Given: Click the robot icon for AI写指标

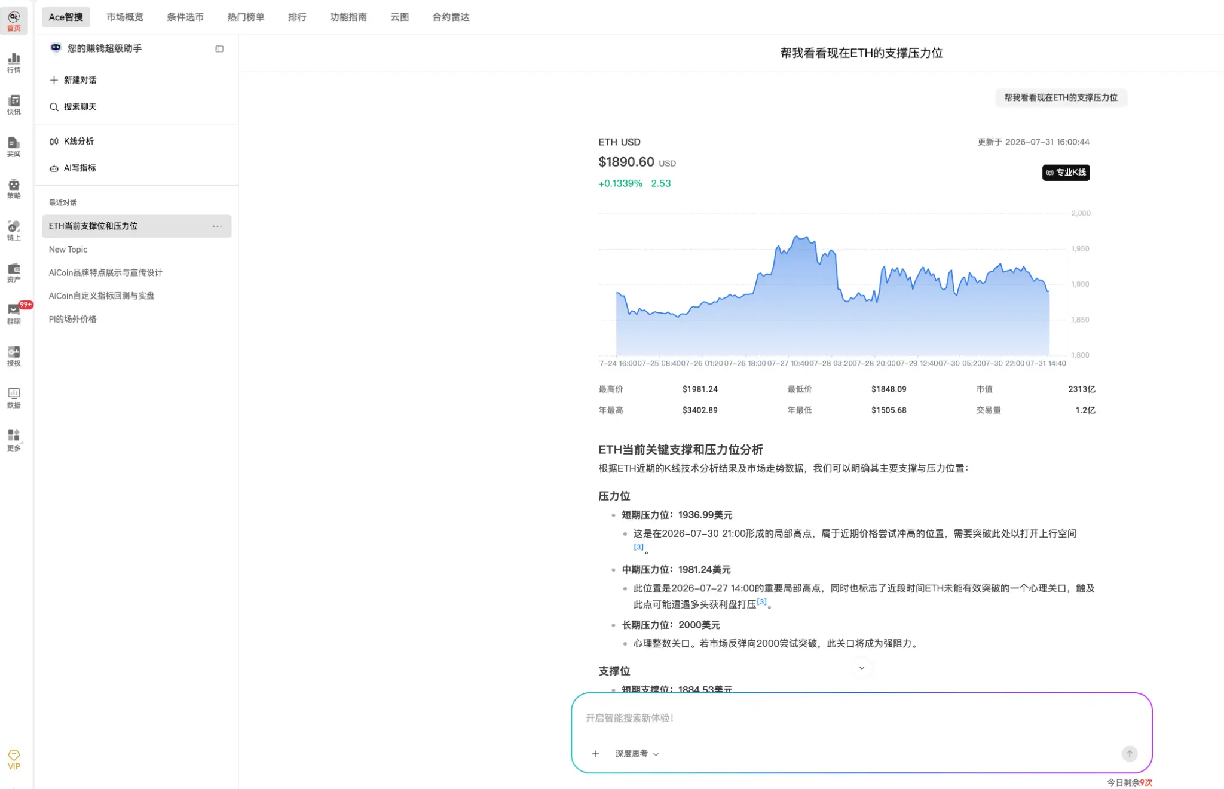Looking at the screenshot, I should [x=54, y=168].
